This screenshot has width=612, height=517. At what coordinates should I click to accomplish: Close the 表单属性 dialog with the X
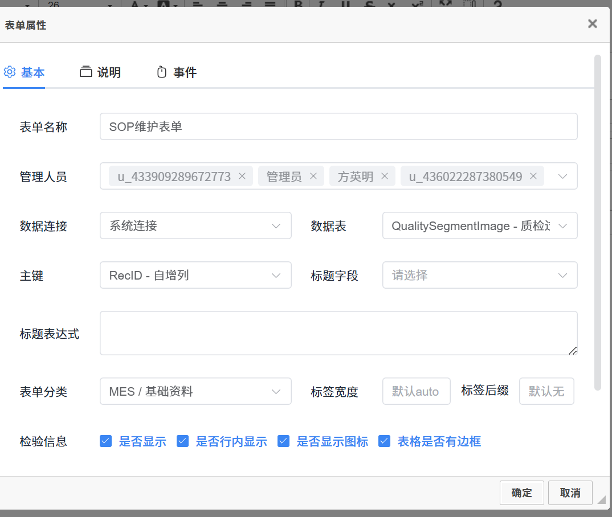click(593, 24)
